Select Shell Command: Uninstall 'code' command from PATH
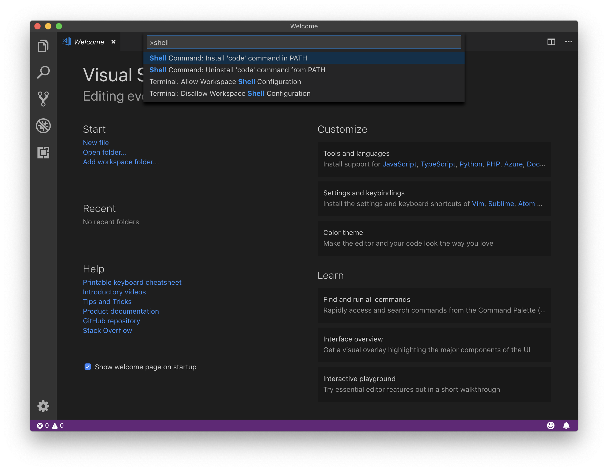608x471 pixels. tap(237, 70)
